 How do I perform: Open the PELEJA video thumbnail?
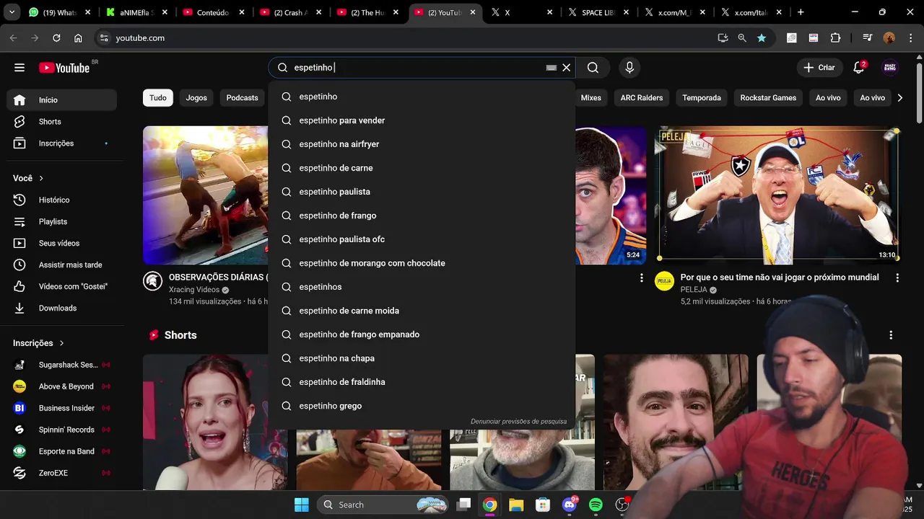[778, 195]
